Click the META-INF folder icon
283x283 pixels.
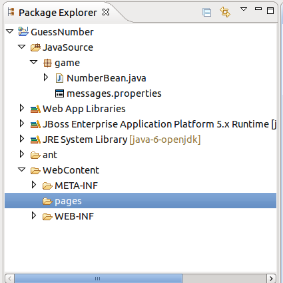(x=47, y=186)
